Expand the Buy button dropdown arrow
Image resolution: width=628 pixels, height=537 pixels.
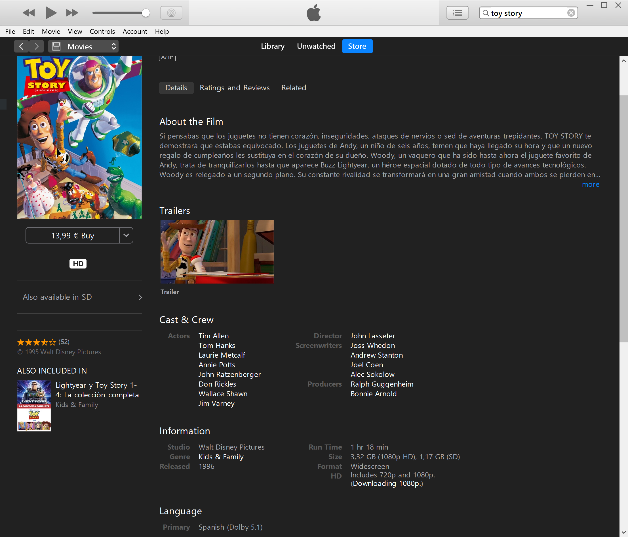point(127,236)
